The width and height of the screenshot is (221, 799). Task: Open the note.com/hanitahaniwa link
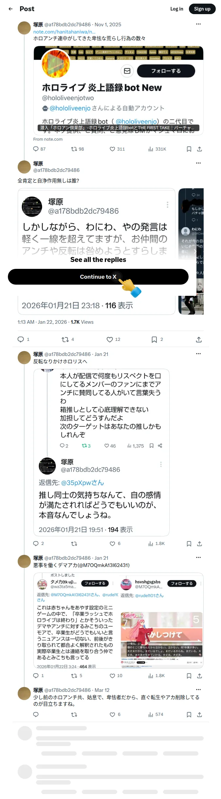coord(64,32)
